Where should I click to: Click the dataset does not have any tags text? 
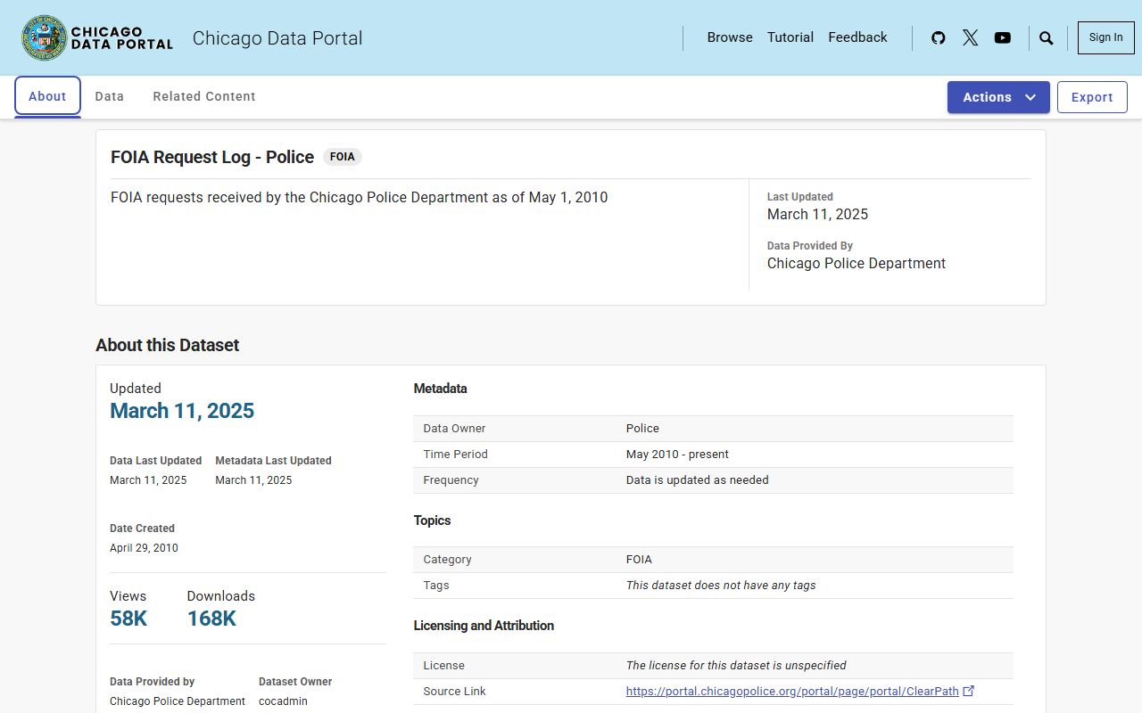pos(721,586)
